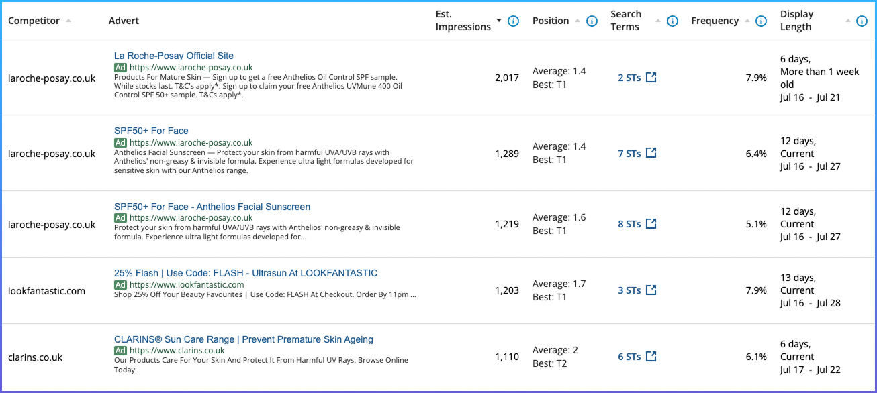Screen dimensions: 877x393
Task: Click the Ad badge in the Clarins advert
Action: click(120, 351)
